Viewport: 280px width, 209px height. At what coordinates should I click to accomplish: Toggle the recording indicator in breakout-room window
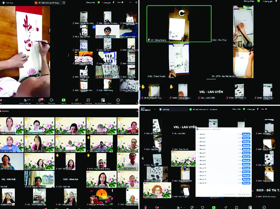tap(251, 109)
